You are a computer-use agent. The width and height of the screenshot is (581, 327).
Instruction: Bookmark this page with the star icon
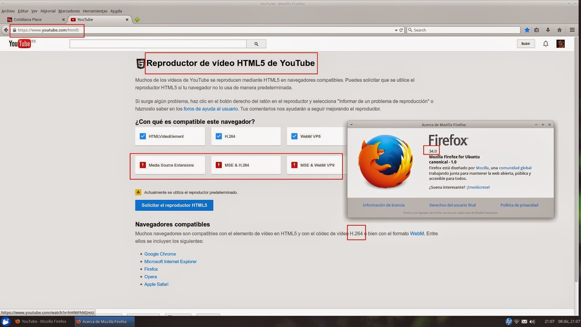(x=527, y=30)
